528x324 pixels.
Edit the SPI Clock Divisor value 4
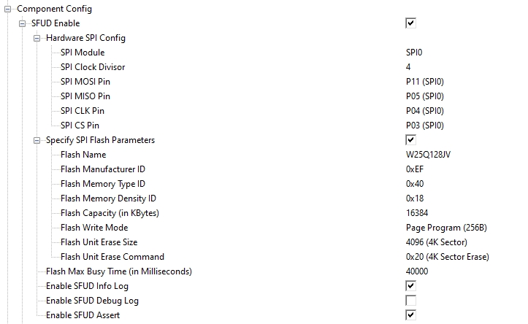pos(408,67)
